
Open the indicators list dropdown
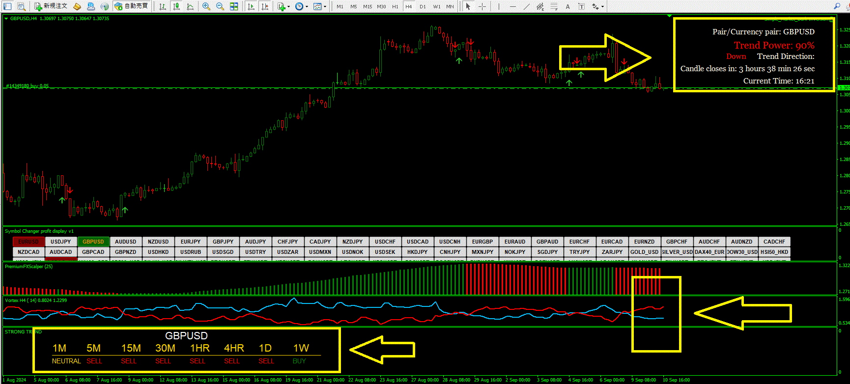(283, 6)
